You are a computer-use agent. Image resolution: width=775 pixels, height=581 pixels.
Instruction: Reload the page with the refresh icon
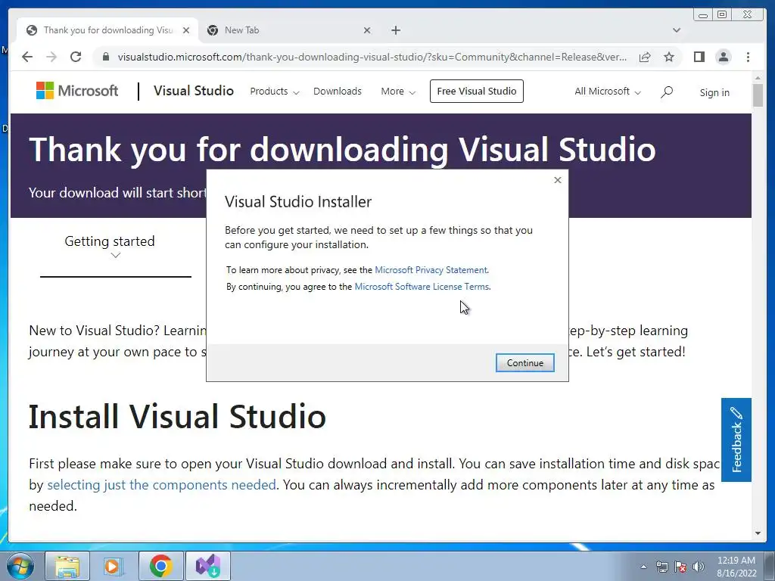pyautogui.click(x=76, y=57)
